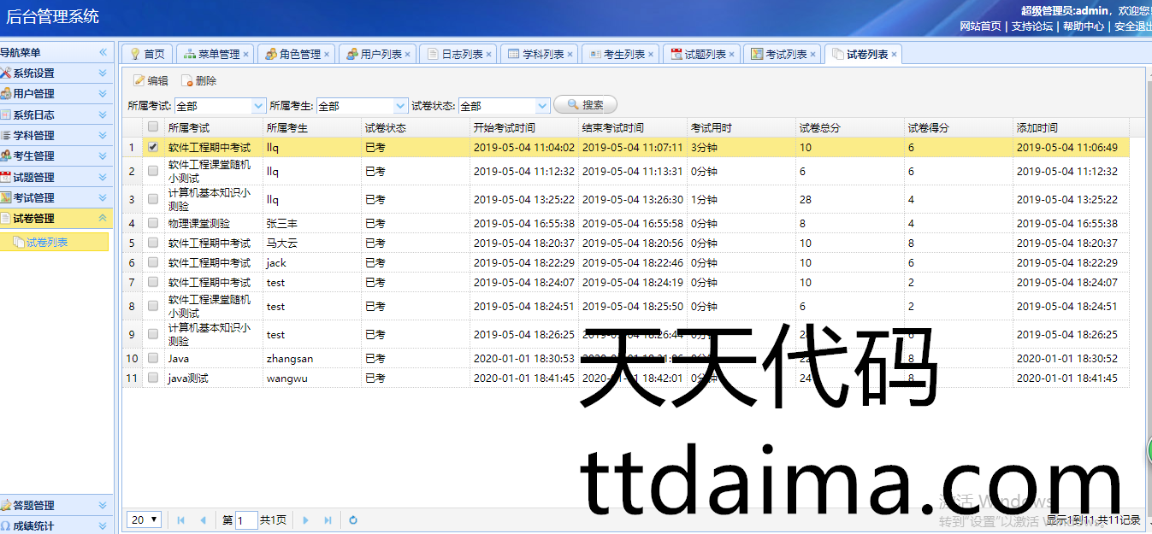Click the refresh icon in pagination bar
This screenshot has height=534, width=1152.
tap(353, 519)
